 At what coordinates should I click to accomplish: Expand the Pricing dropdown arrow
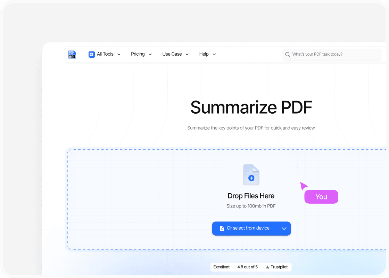150,55
